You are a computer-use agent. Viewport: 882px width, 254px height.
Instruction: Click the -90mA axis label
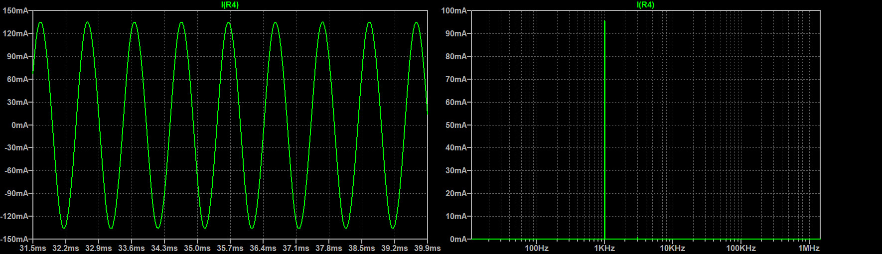(x=16, y=193)
